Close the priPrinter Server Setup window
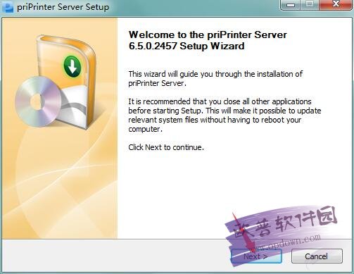The height and width of the screenshot is (274, 354). (x=336, y=5)
